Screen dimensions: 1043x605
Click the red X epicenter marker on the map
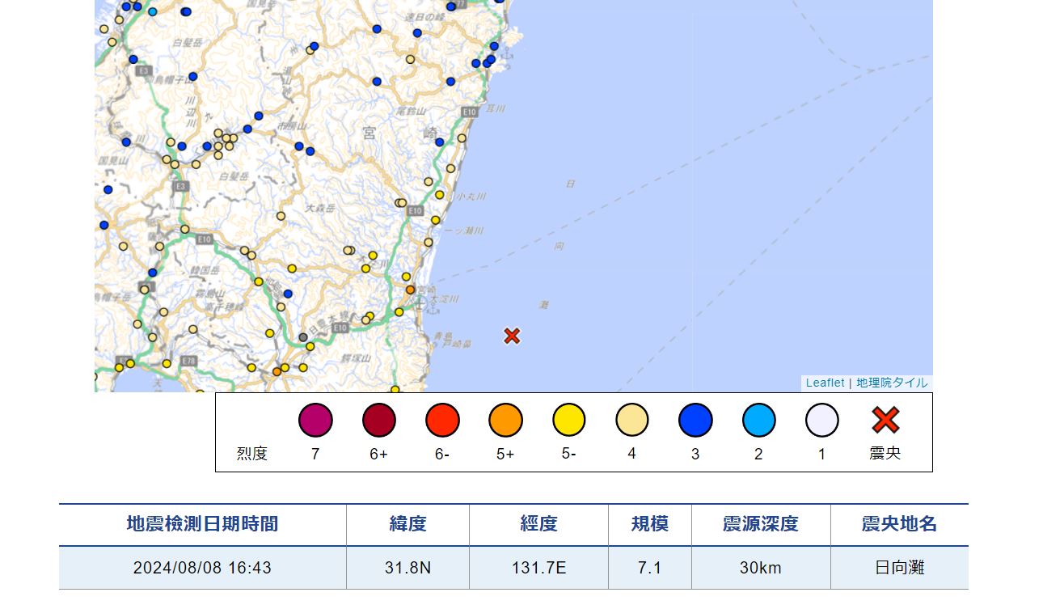click(511, 336)
